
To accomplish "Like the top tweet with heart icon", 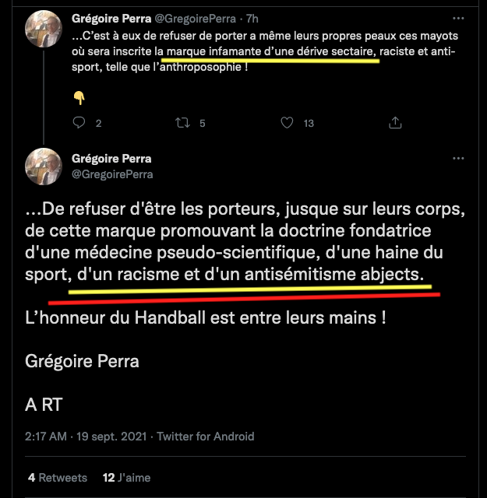I will pos(287,122).
